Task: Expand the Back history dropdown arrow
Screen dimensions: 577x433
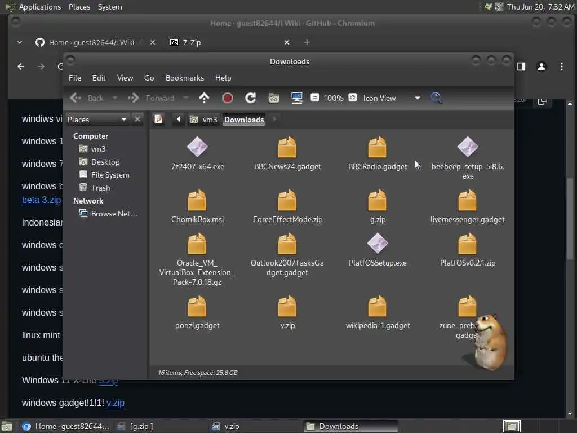Action: click(115, 98)
